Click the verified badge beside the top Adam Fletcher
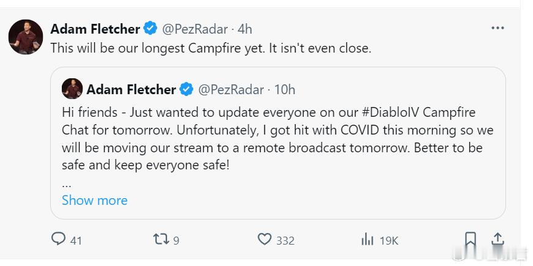Viewport: 533px width, 266px height. 151,28
